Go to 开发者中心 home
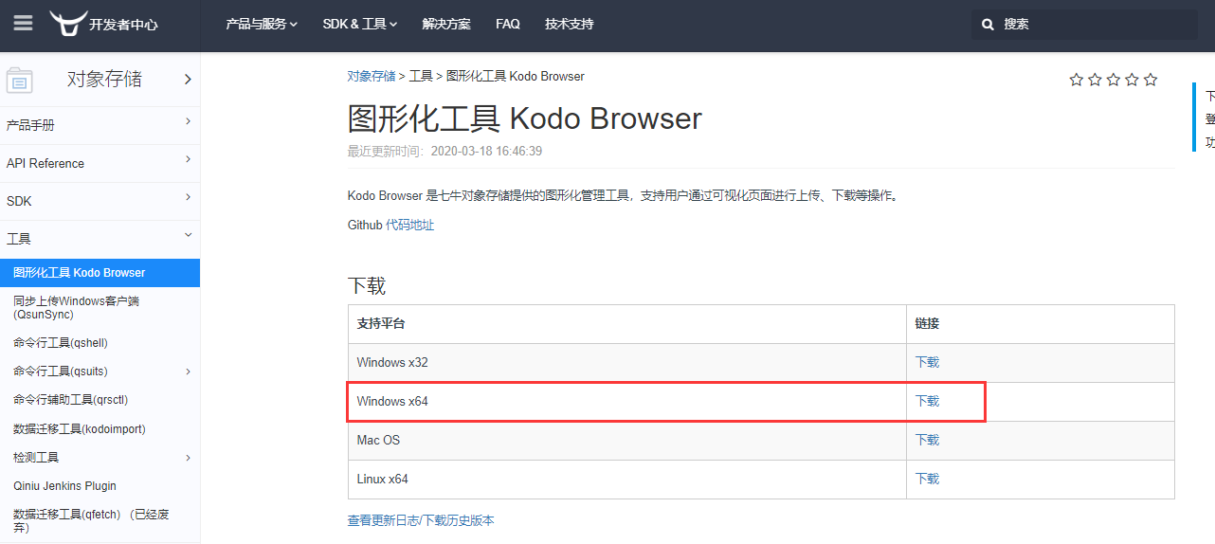Viewport: 1215px width, 544px height. [123, 25]
